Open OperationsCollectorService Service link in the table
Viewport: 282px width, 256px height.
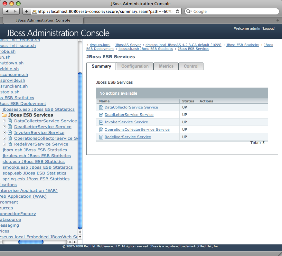click(x=137, y=129)
